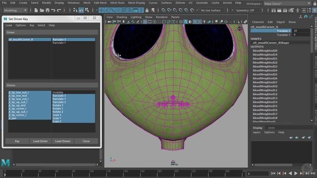The width and height of the screenshot is (317, 178).
Task: Open the Arnold menu
Action: click(x=227, y=3)
